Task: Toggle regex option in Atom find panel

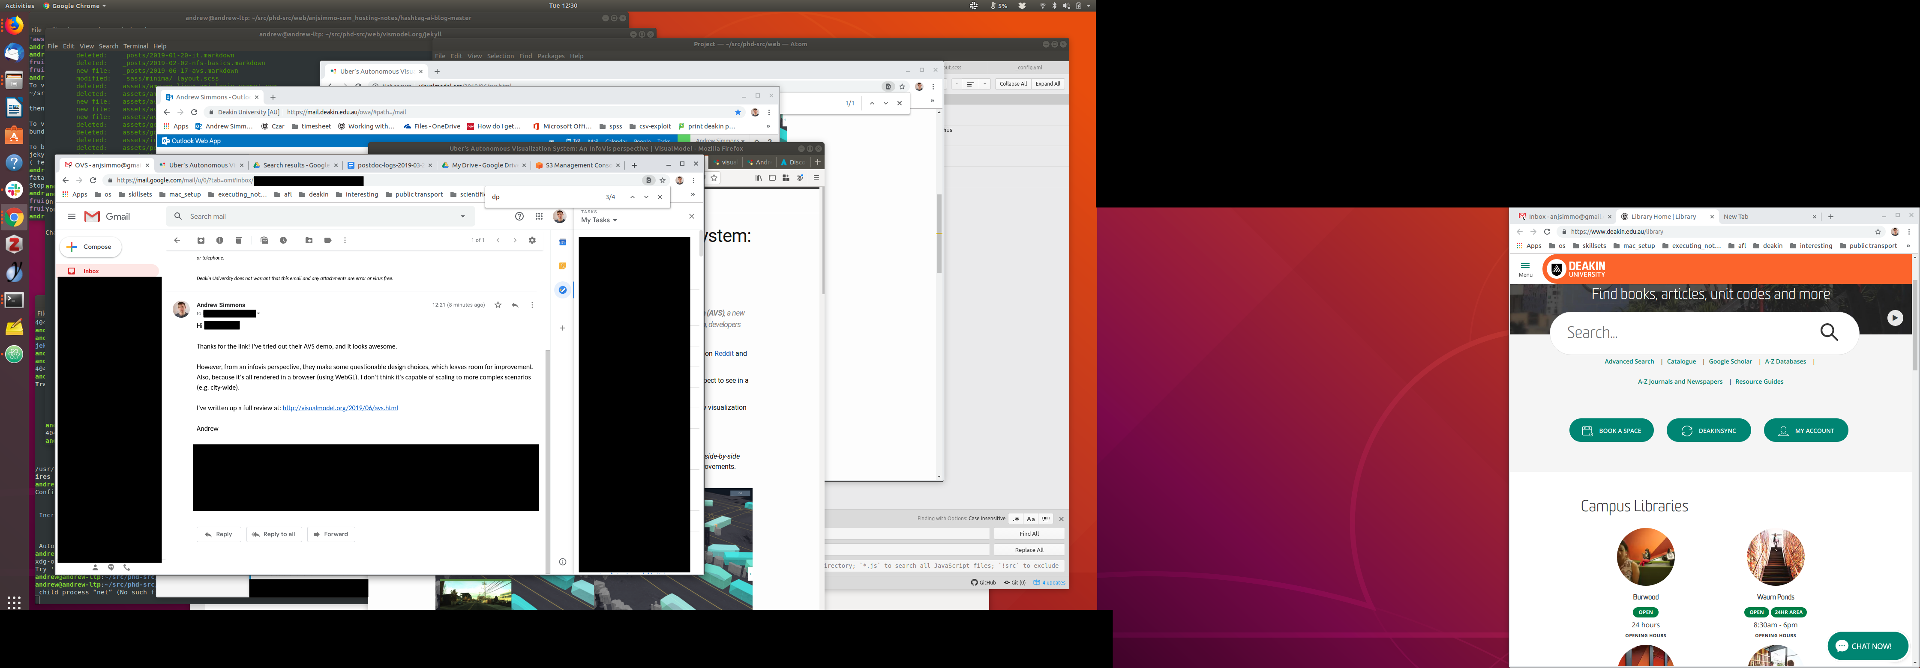Action: point(1015,519)
